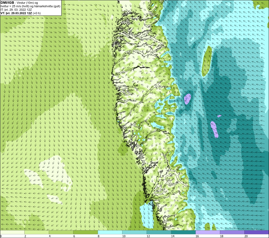Click the purple high-wind patch near the east coast
Image resolution: width=269 pixels, height=238 pixels.
pos(187,99)
